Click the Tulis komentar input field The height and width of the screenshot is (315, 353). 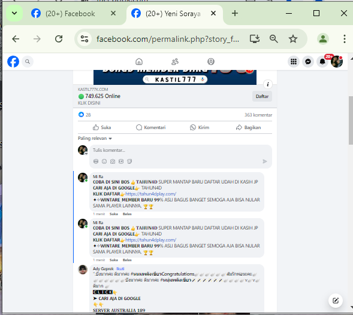(x=180, y=150)
